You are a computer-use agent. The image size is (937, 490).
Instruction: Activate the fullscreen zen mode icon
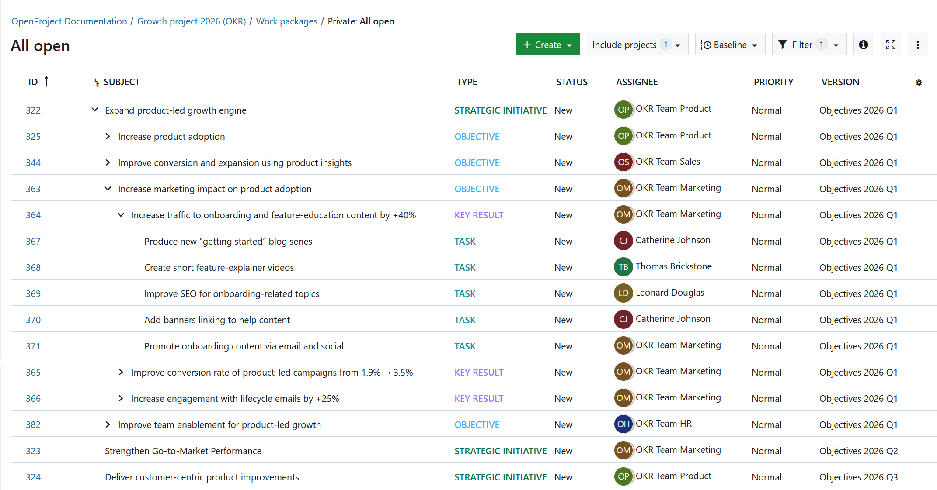tap(890, 45)
